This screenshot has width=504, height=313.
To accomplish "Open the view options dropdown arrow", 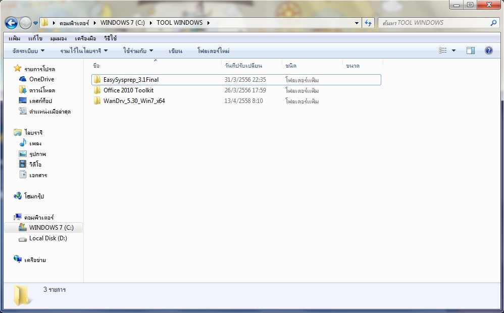I will (x=453, y=50).
